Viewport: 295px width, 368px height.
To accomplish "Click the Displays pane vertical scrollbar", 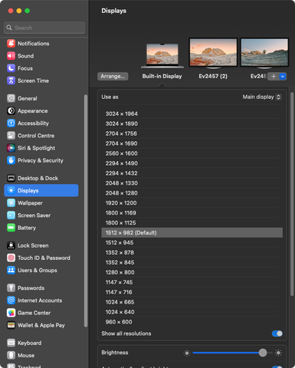I will click(x=292, y=194).
